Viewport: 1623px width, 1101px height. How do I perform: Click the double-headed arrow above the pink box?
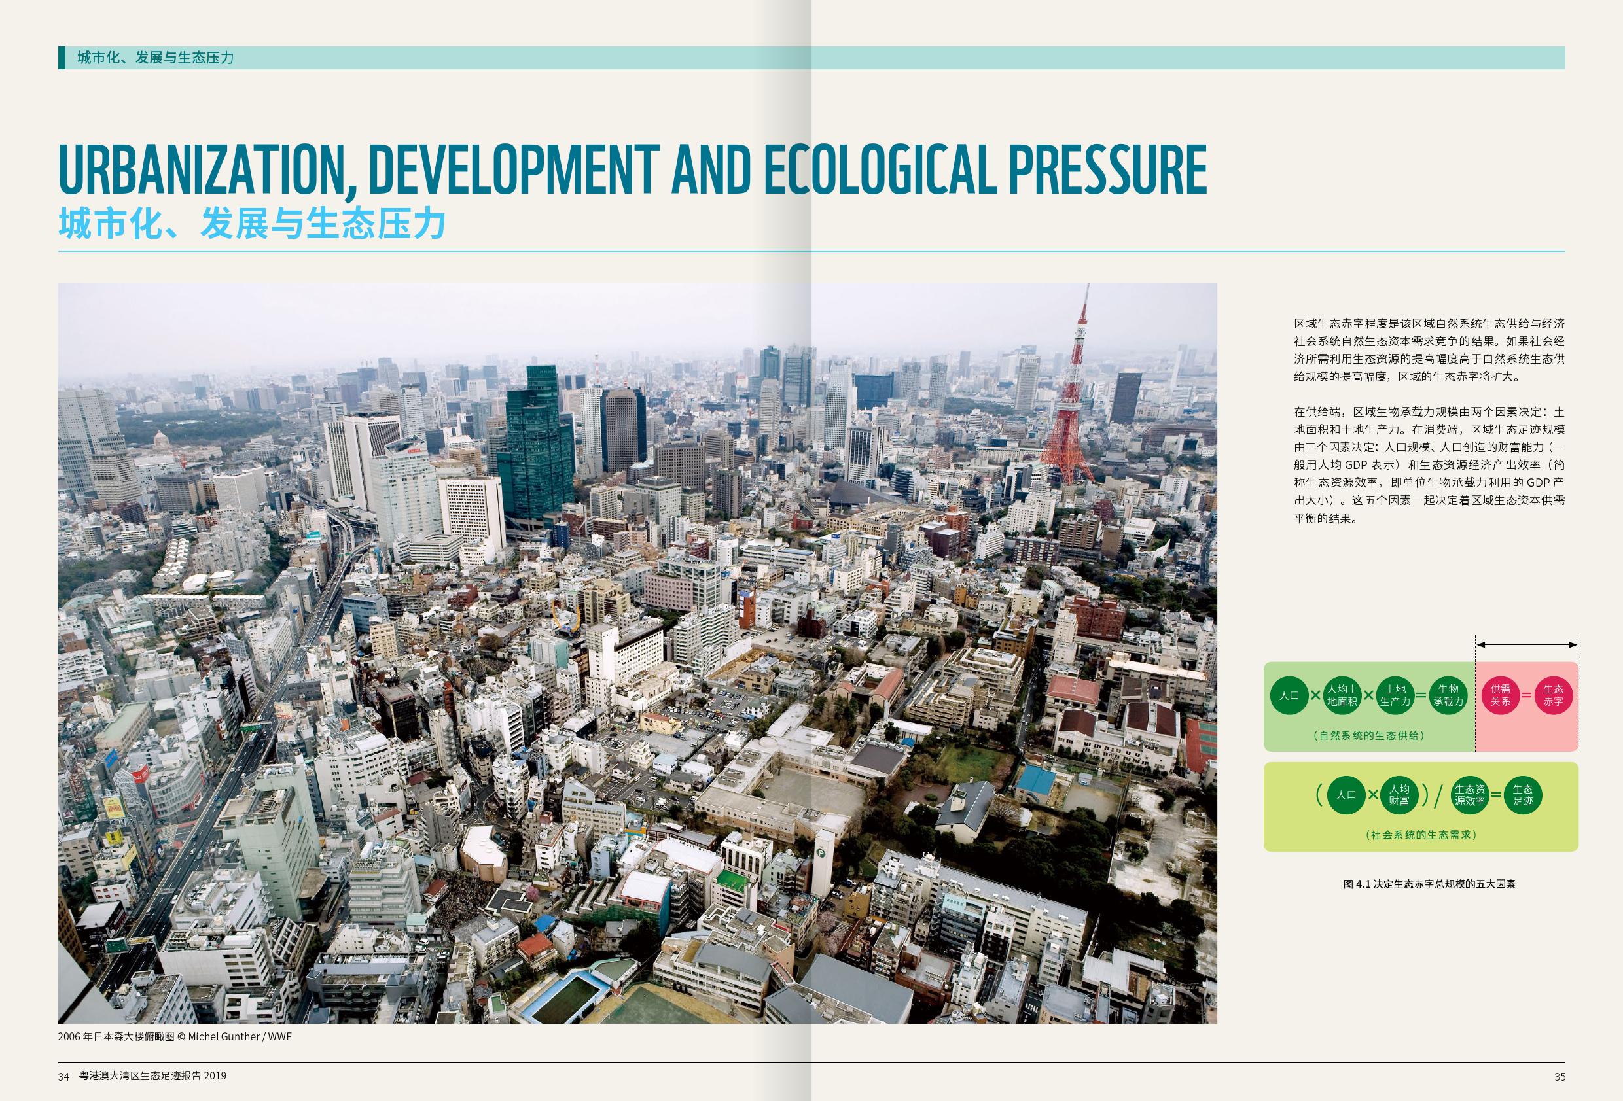pyautogui.click(x=1526, y=645)
